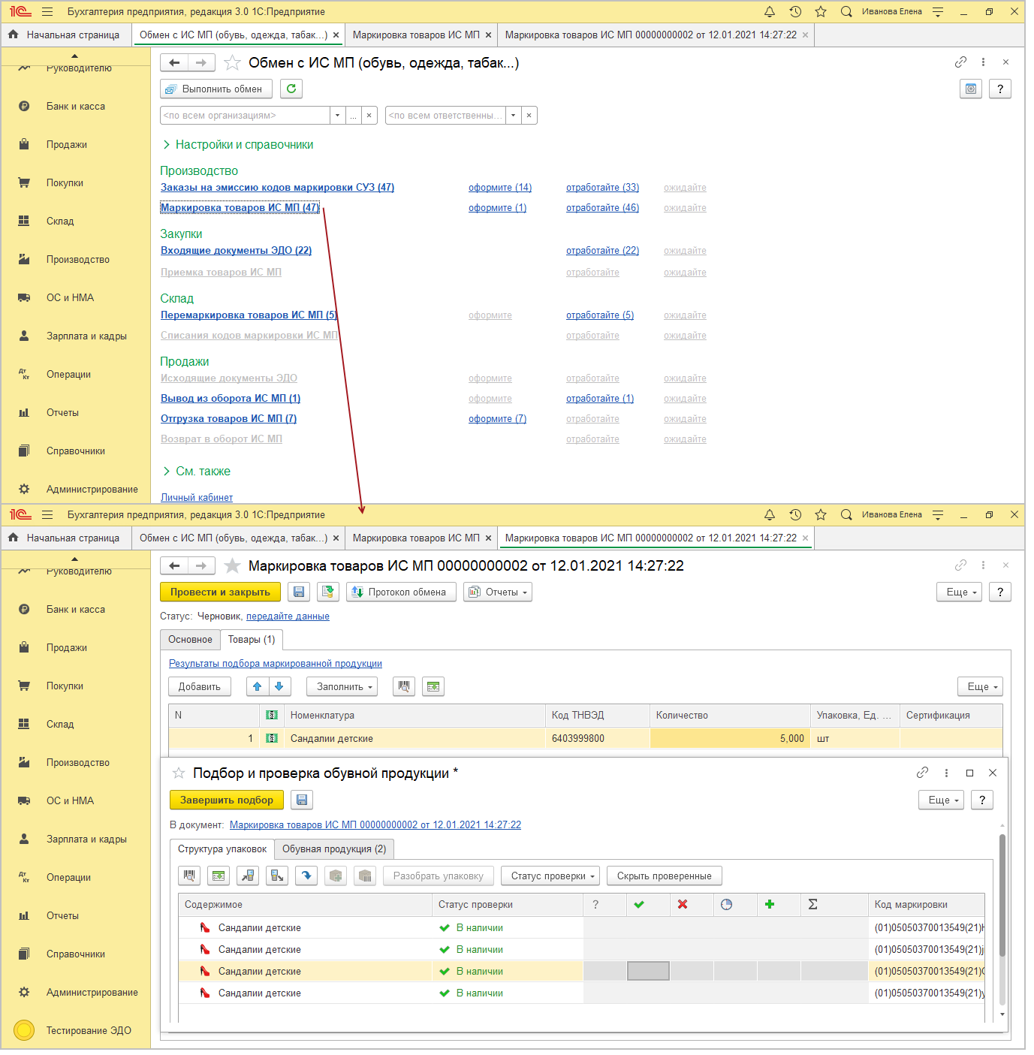Screen dimensions: 1034x1055
Task: Click the barcode scan icon in Товары toolbar
Action: point(405,686)
